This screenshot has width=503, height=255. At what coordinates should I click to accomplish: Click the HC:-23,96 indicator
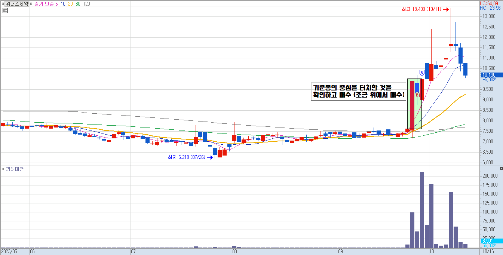tap(491, 7)
